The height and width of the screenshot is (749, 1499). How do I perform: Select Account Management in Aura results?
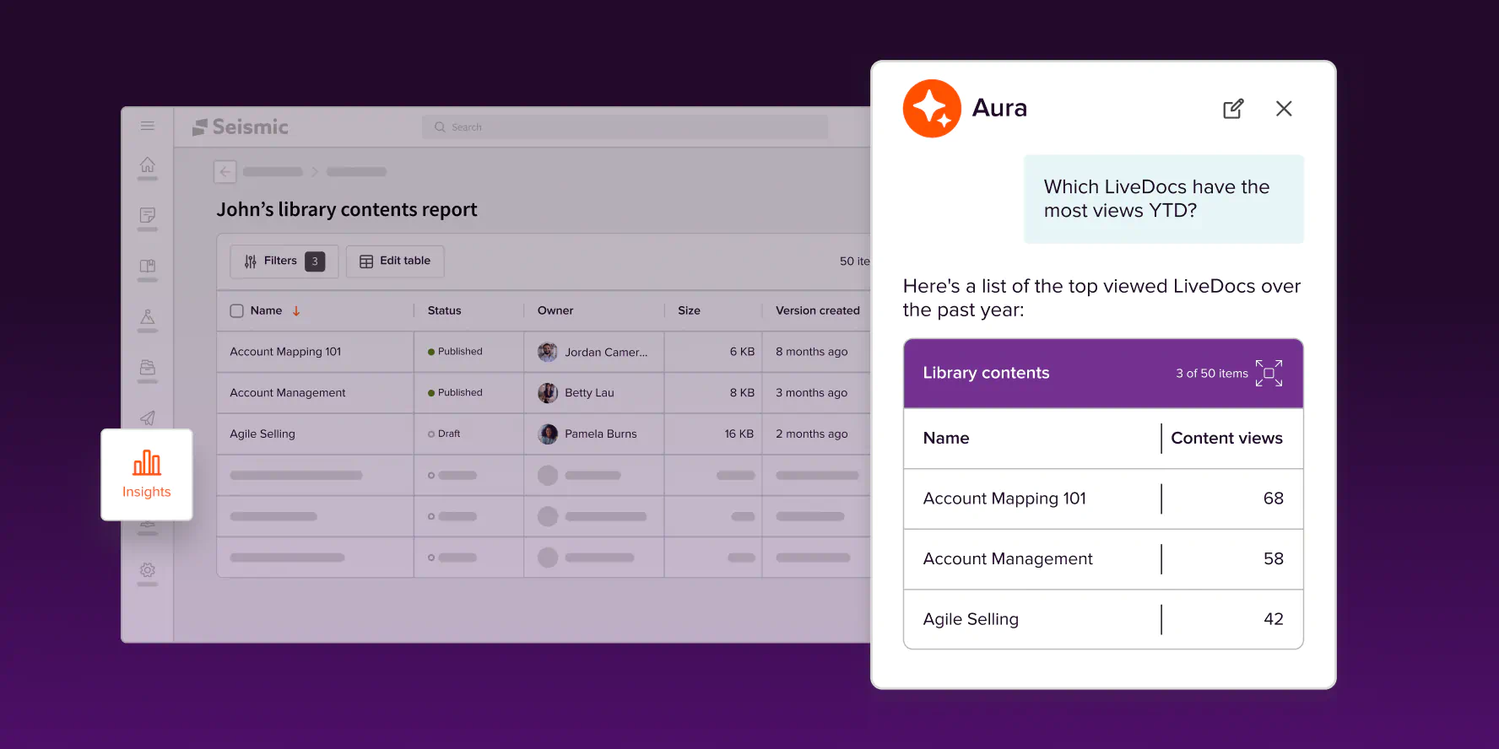point(1008,559)
